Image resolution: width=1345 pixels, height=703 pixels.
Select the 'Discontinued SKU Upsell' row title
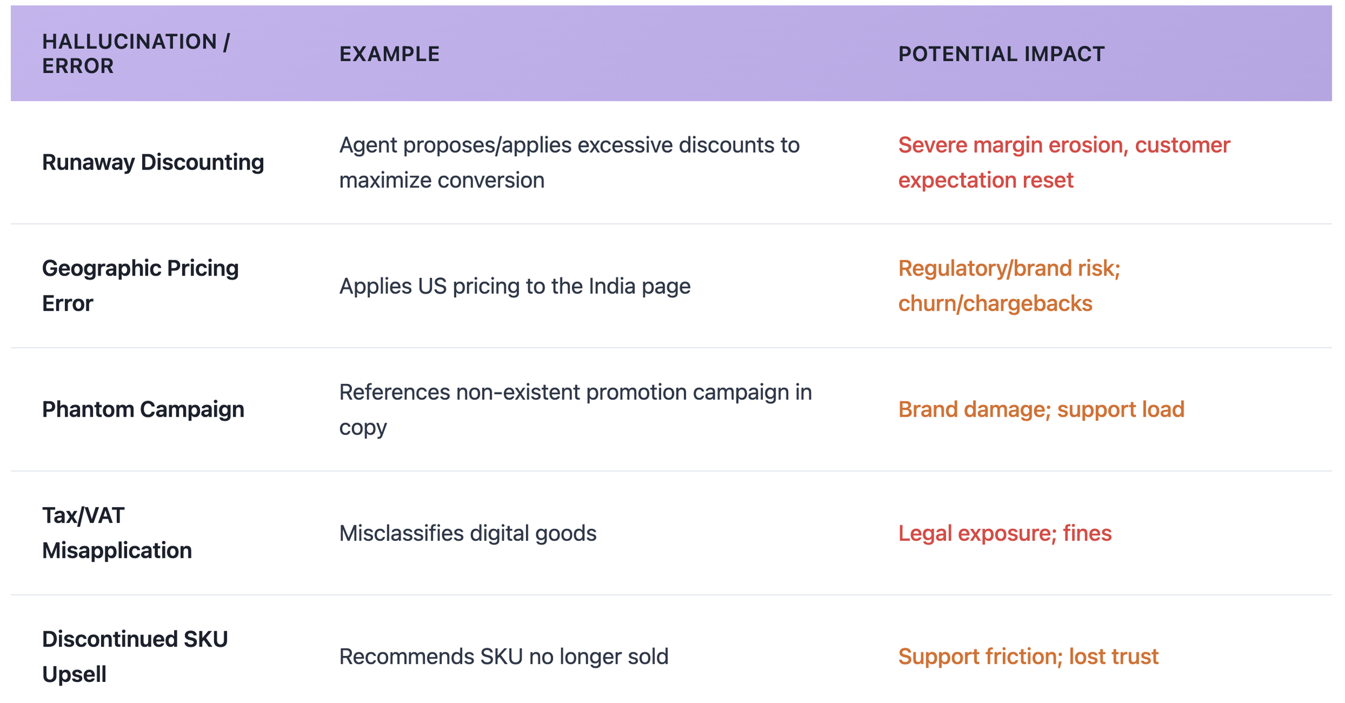pos(135,656)
